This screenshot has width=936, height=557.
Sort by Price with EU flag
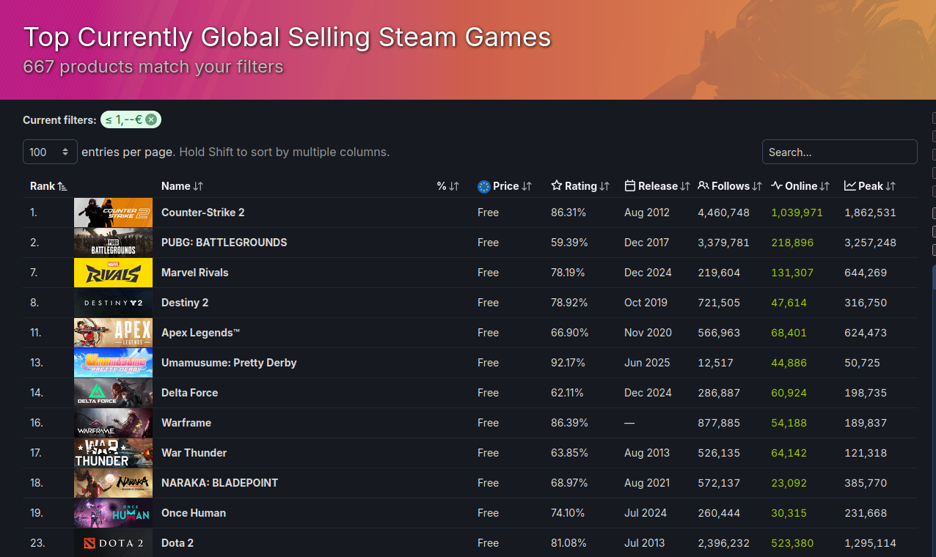click(x=504, y=186)
